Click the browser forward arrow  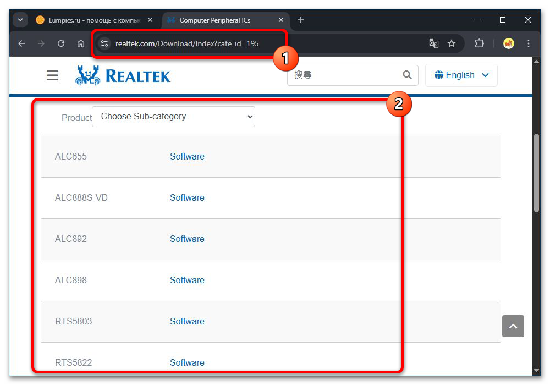click(41, 43)
